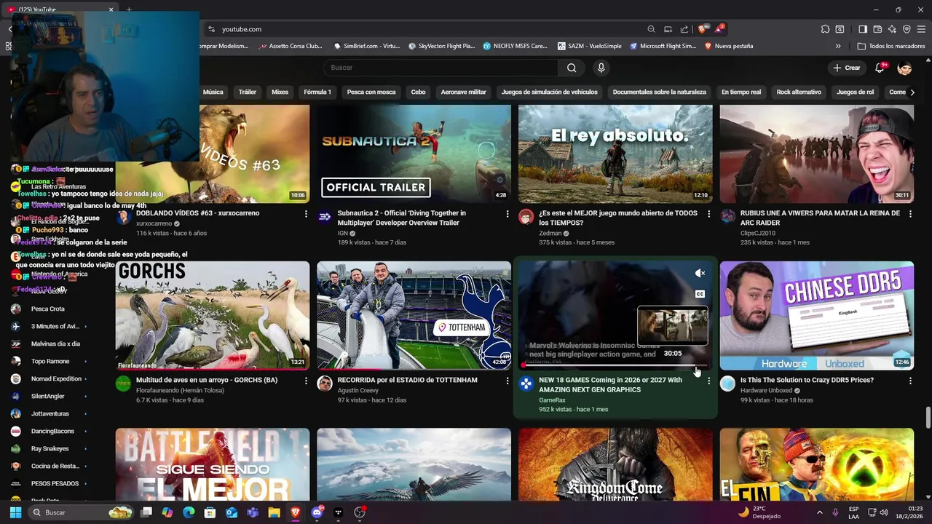Image resolution: width=932 pixels, height=524 pixels.
Task: Toggle the Brave sidebar panel icon
Action: click(x=863, y=29)
